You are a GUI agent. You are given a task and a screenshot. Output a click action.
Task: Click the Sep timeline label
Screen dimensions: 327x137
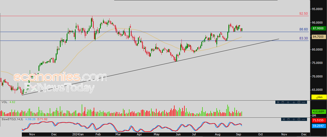[x=238, y=135]
